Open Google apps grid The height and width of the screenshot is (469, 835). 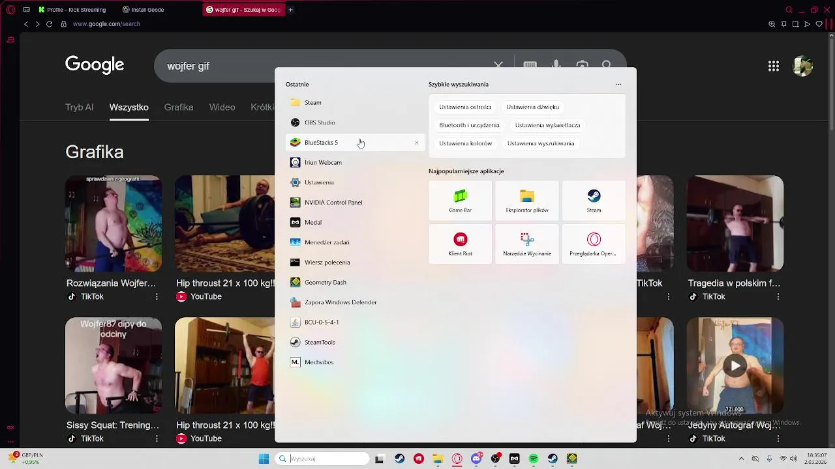click(774, 66)
